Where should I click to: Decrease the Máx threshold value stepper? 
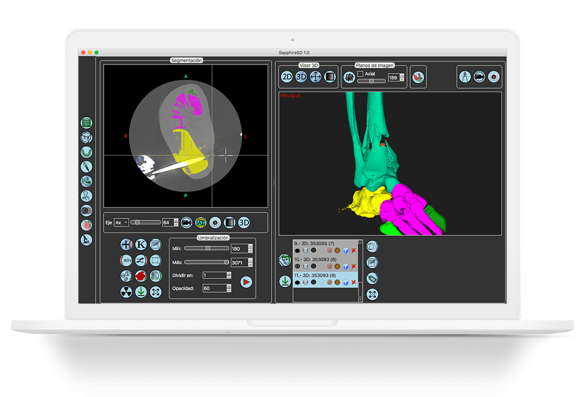pos(250,265)
